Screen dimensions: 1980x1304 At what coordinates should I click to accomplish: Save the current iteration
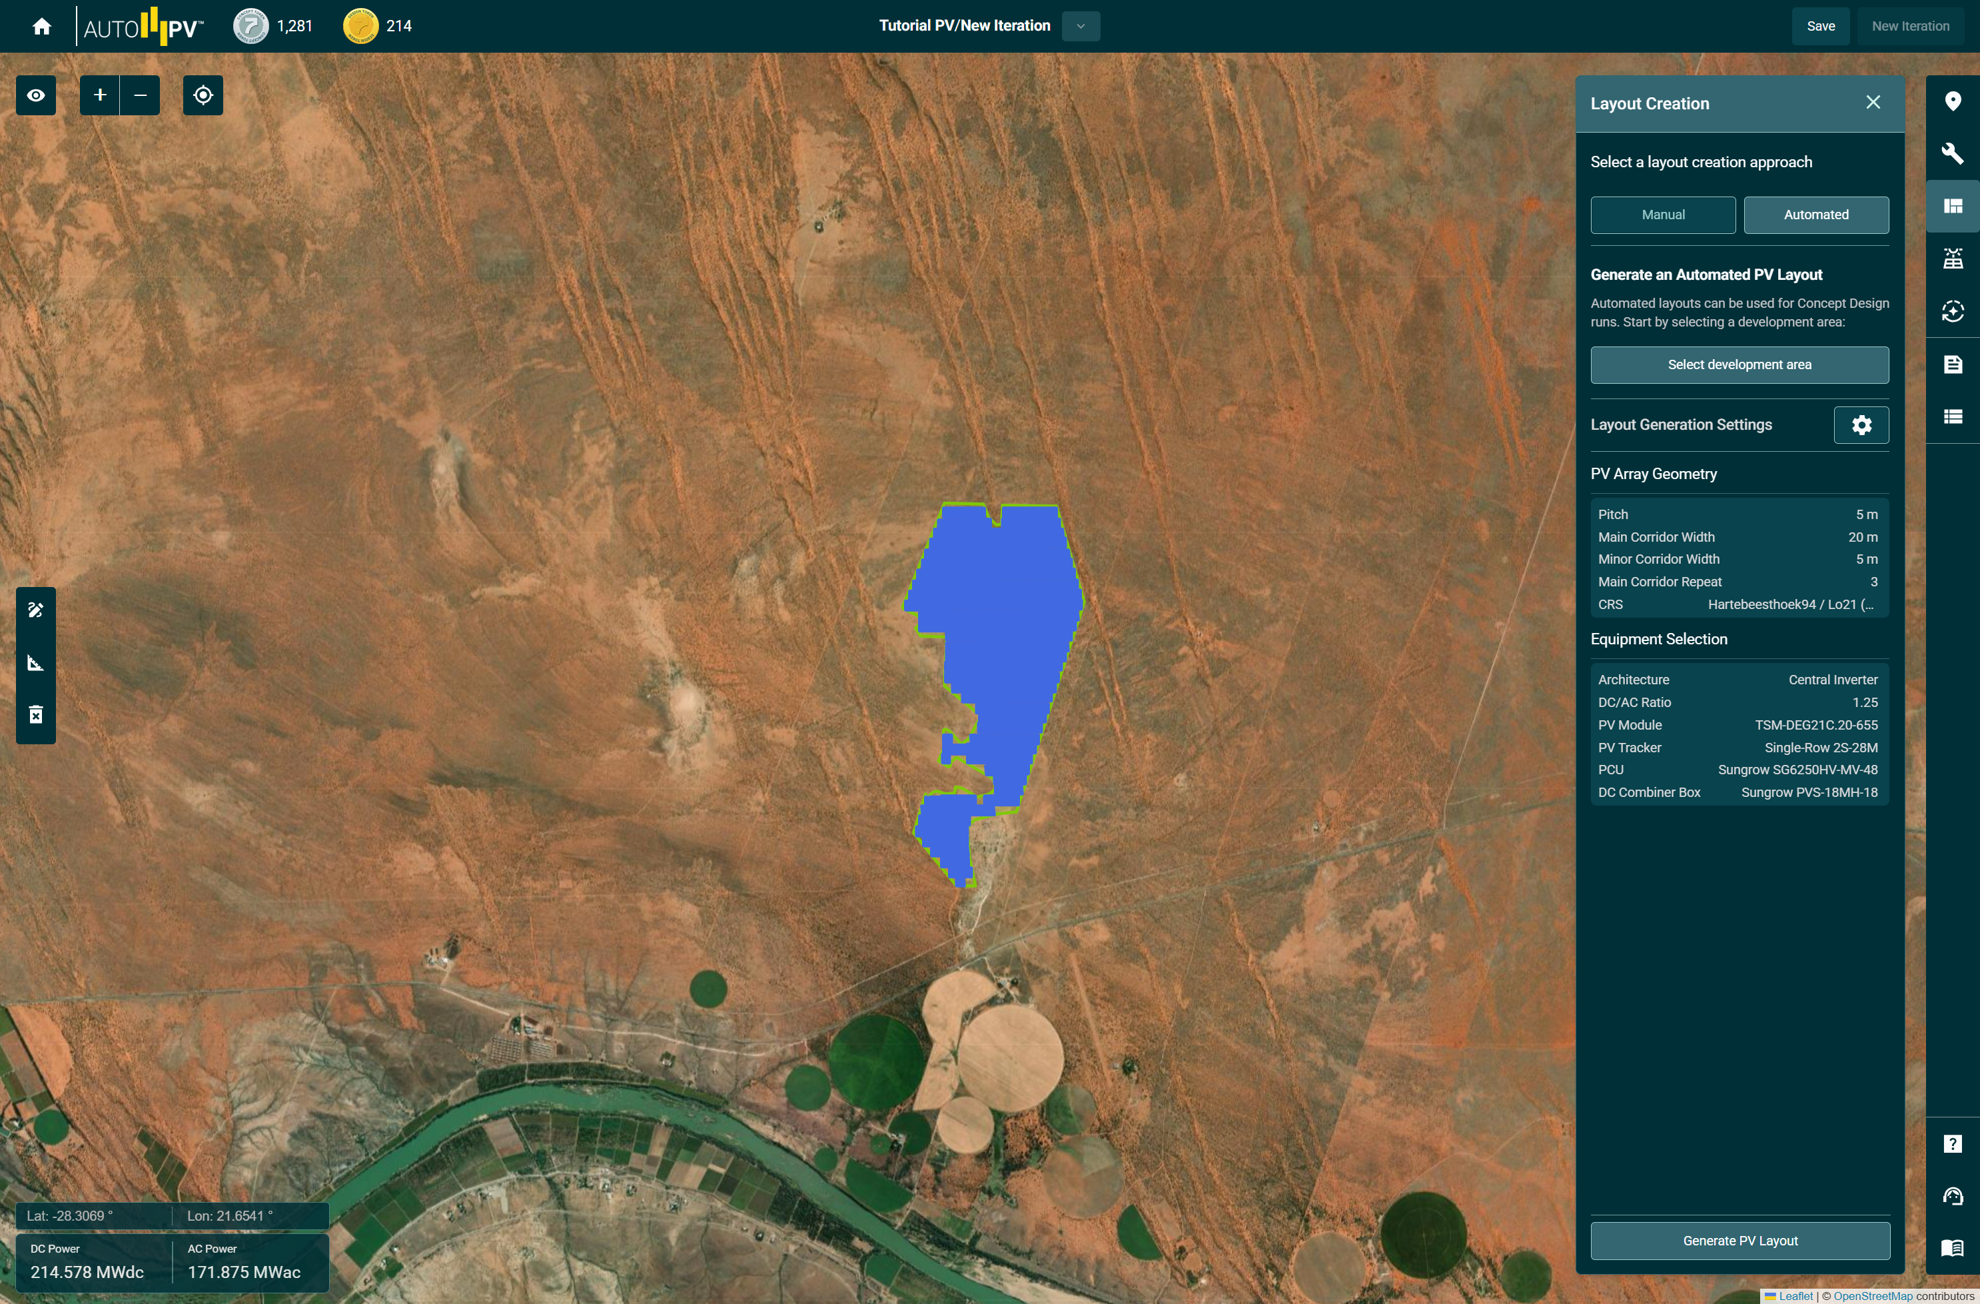point(1819,26)
